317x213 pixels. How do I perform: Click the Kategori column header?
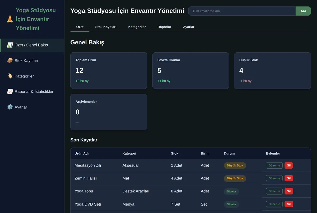129,154
